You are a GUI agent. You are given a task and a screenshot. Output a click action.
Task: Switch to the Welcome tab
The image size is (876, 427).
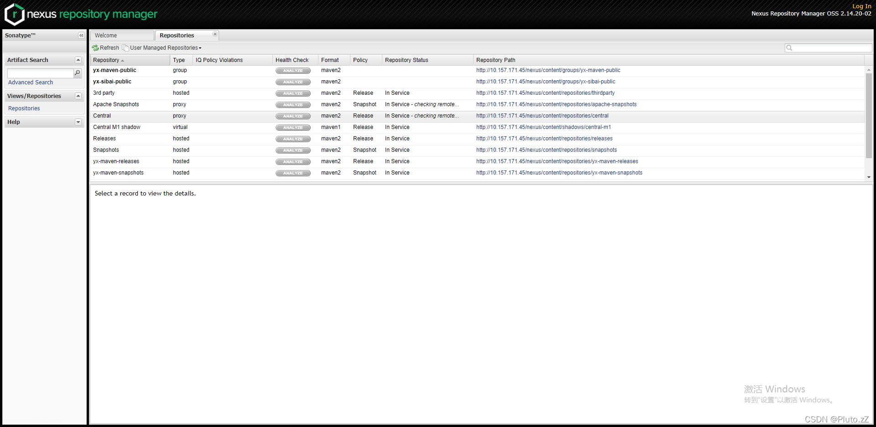point(122,36)
